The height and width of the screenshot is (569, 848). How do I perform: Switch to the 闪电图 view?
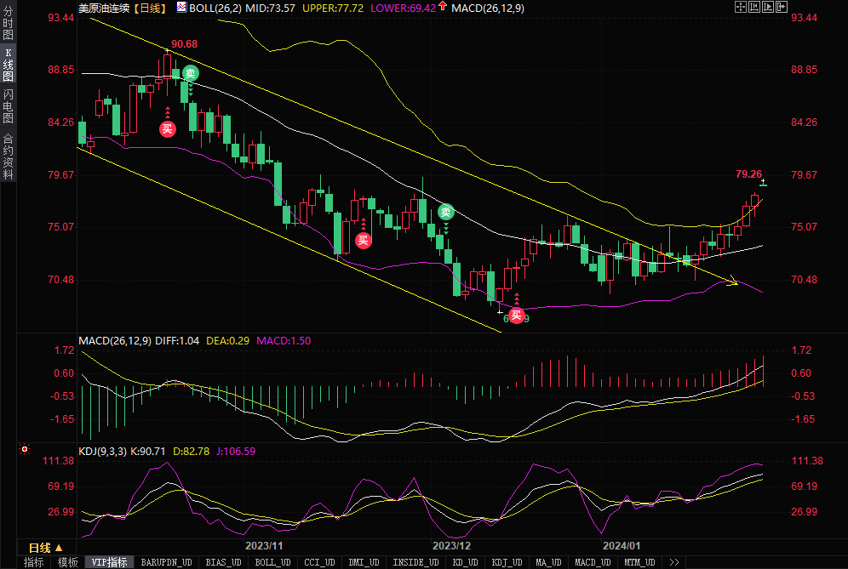(x=8, y=106)
